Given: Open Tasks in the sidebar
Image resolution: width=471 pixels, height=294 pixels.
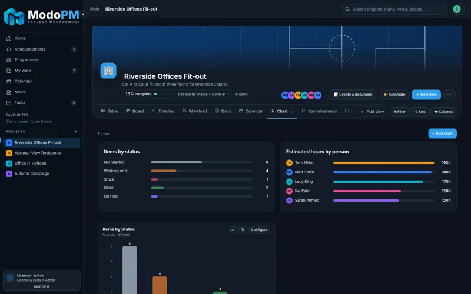Looking at the screenshot, I should pos(41,102).
